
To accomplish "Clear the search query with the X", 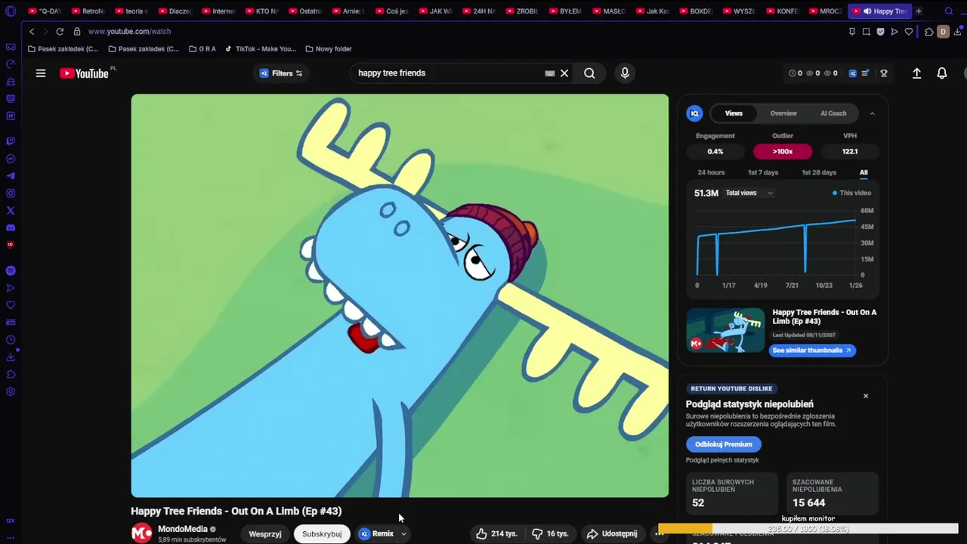I will coord(564,73).
